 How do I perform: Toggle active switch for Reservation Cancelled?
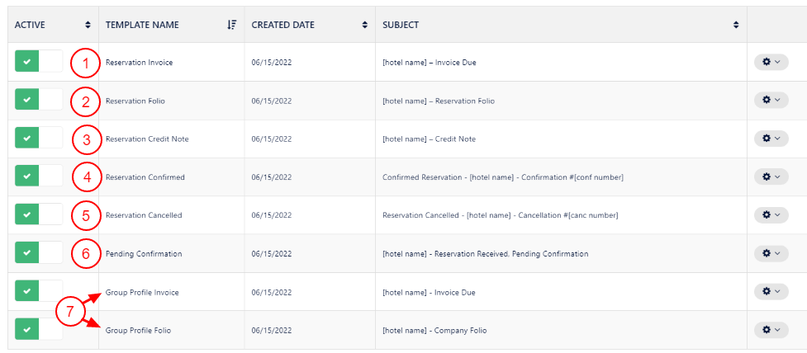38,214
